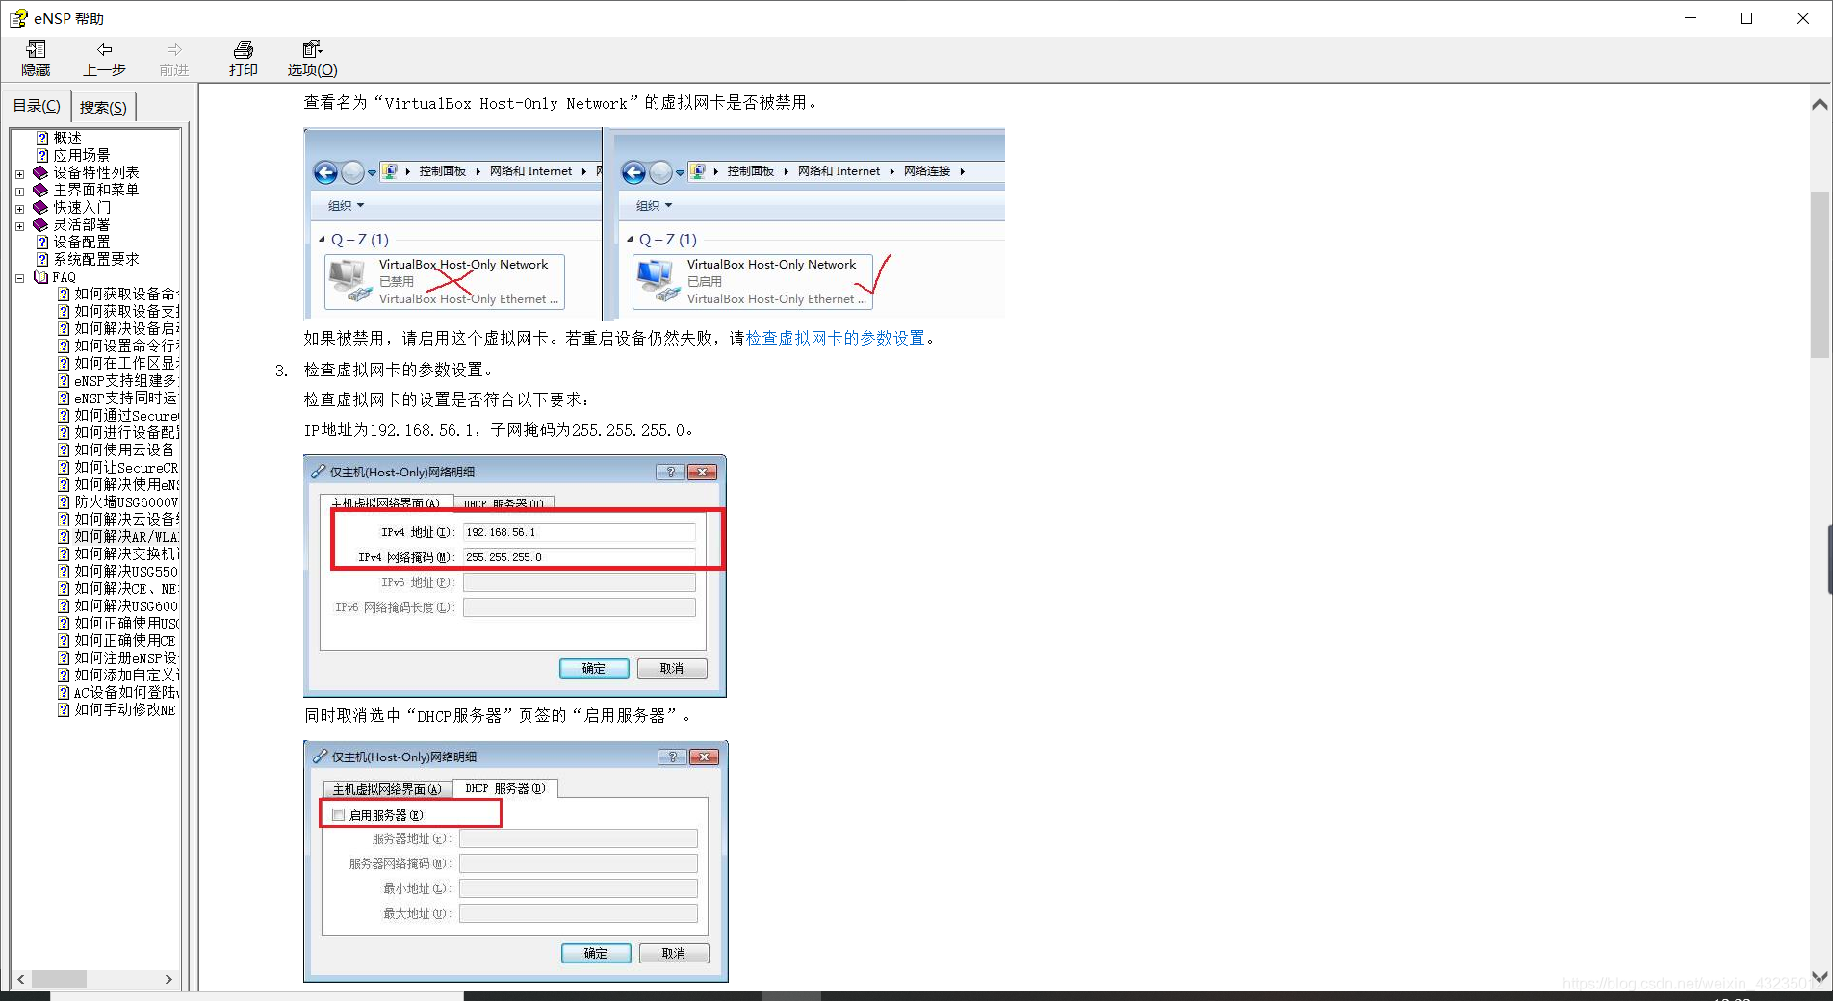This screenshot has height=1001, width=1833.
Task: Expand the 灵活部署 tree node
Action: pos(19,226)
